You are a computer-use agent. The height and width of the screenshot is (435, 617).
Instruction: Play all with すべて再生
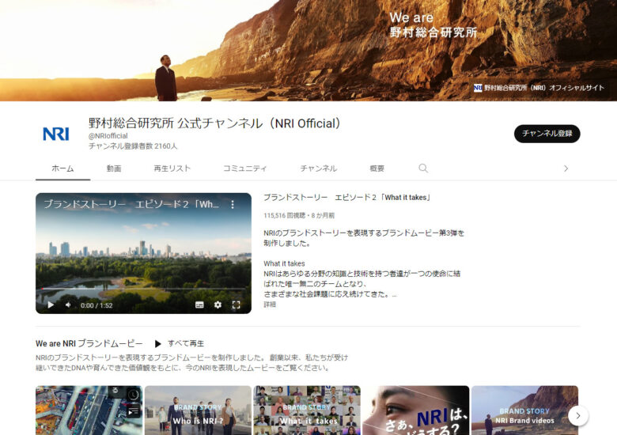[x=180, y=343]
